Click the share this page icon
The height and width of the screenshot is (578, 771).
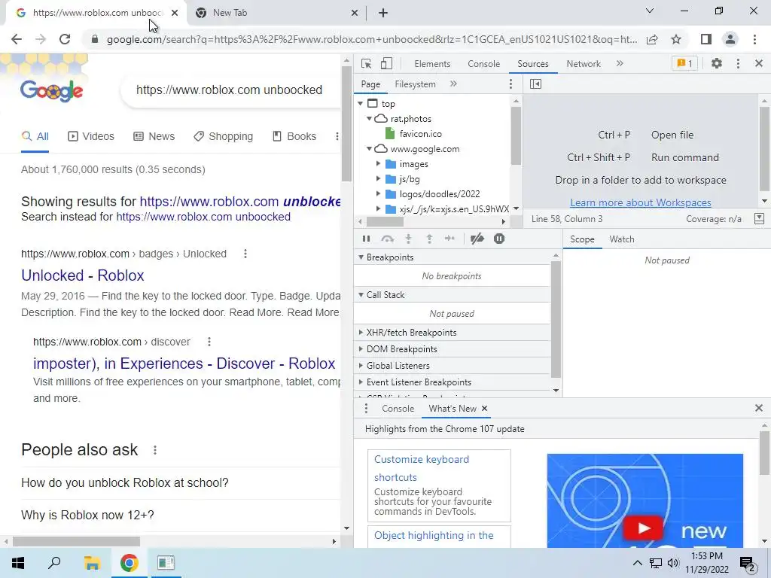(652, 39)
